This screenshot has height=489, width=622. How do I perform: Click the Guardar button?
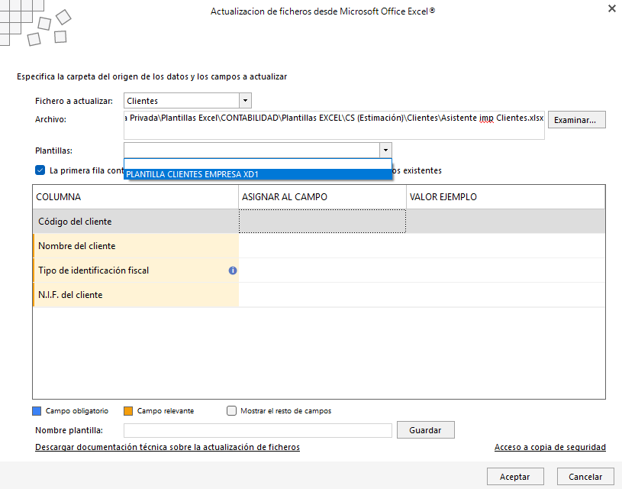tap(426, 430)
